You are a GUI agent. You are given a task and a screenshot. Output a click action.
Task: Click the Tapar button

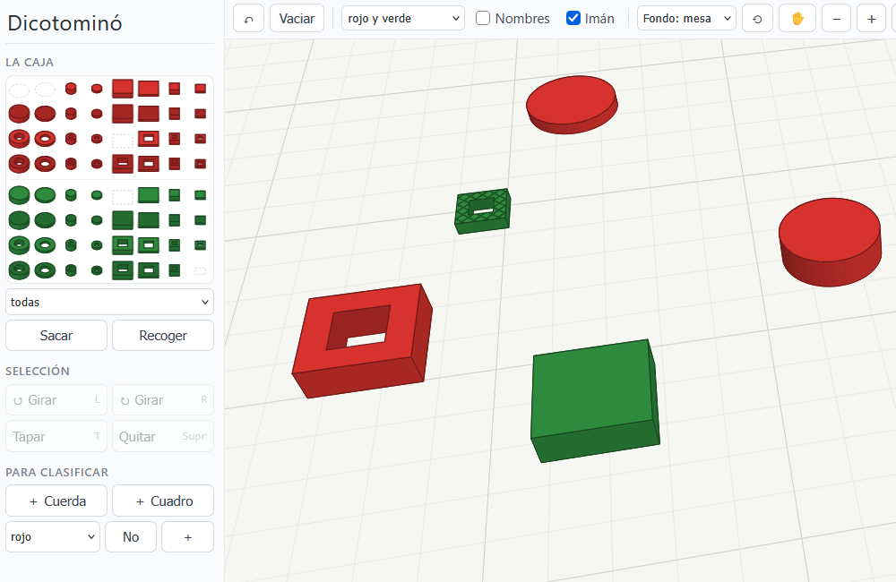(x=56, y=436)
